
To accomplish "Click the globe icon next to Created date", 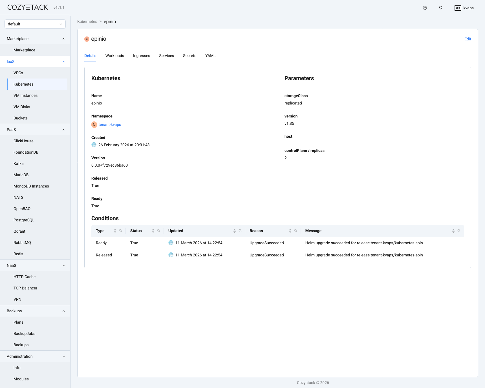I will 94,145.
